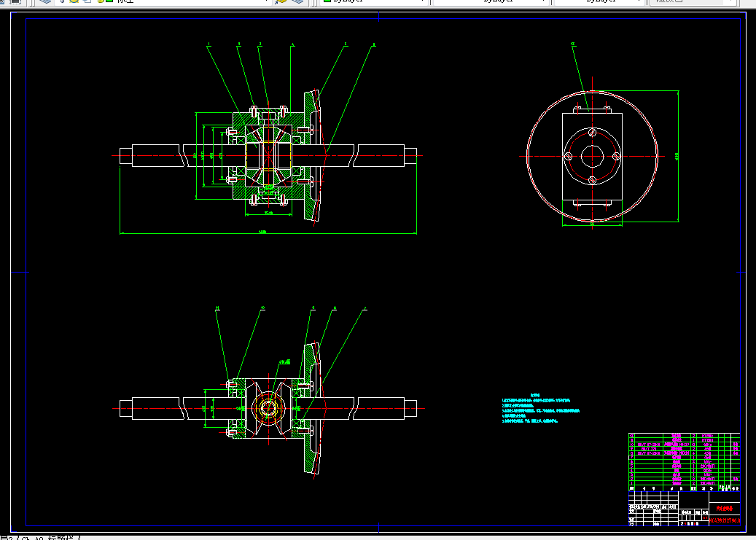Switch to the 标题栏 layout tab

tap(63, 538)
